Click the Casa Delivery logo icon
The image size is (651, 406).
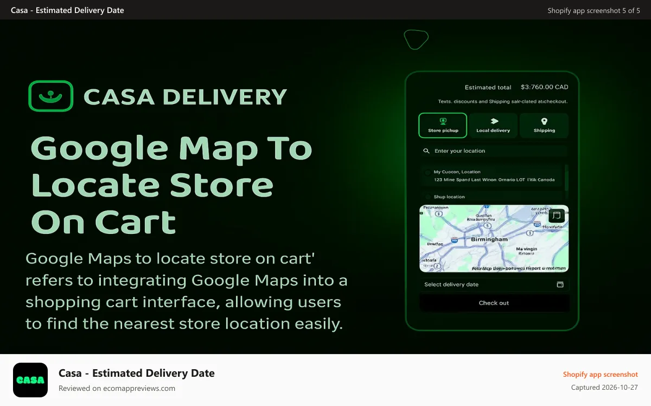(50, 96)
